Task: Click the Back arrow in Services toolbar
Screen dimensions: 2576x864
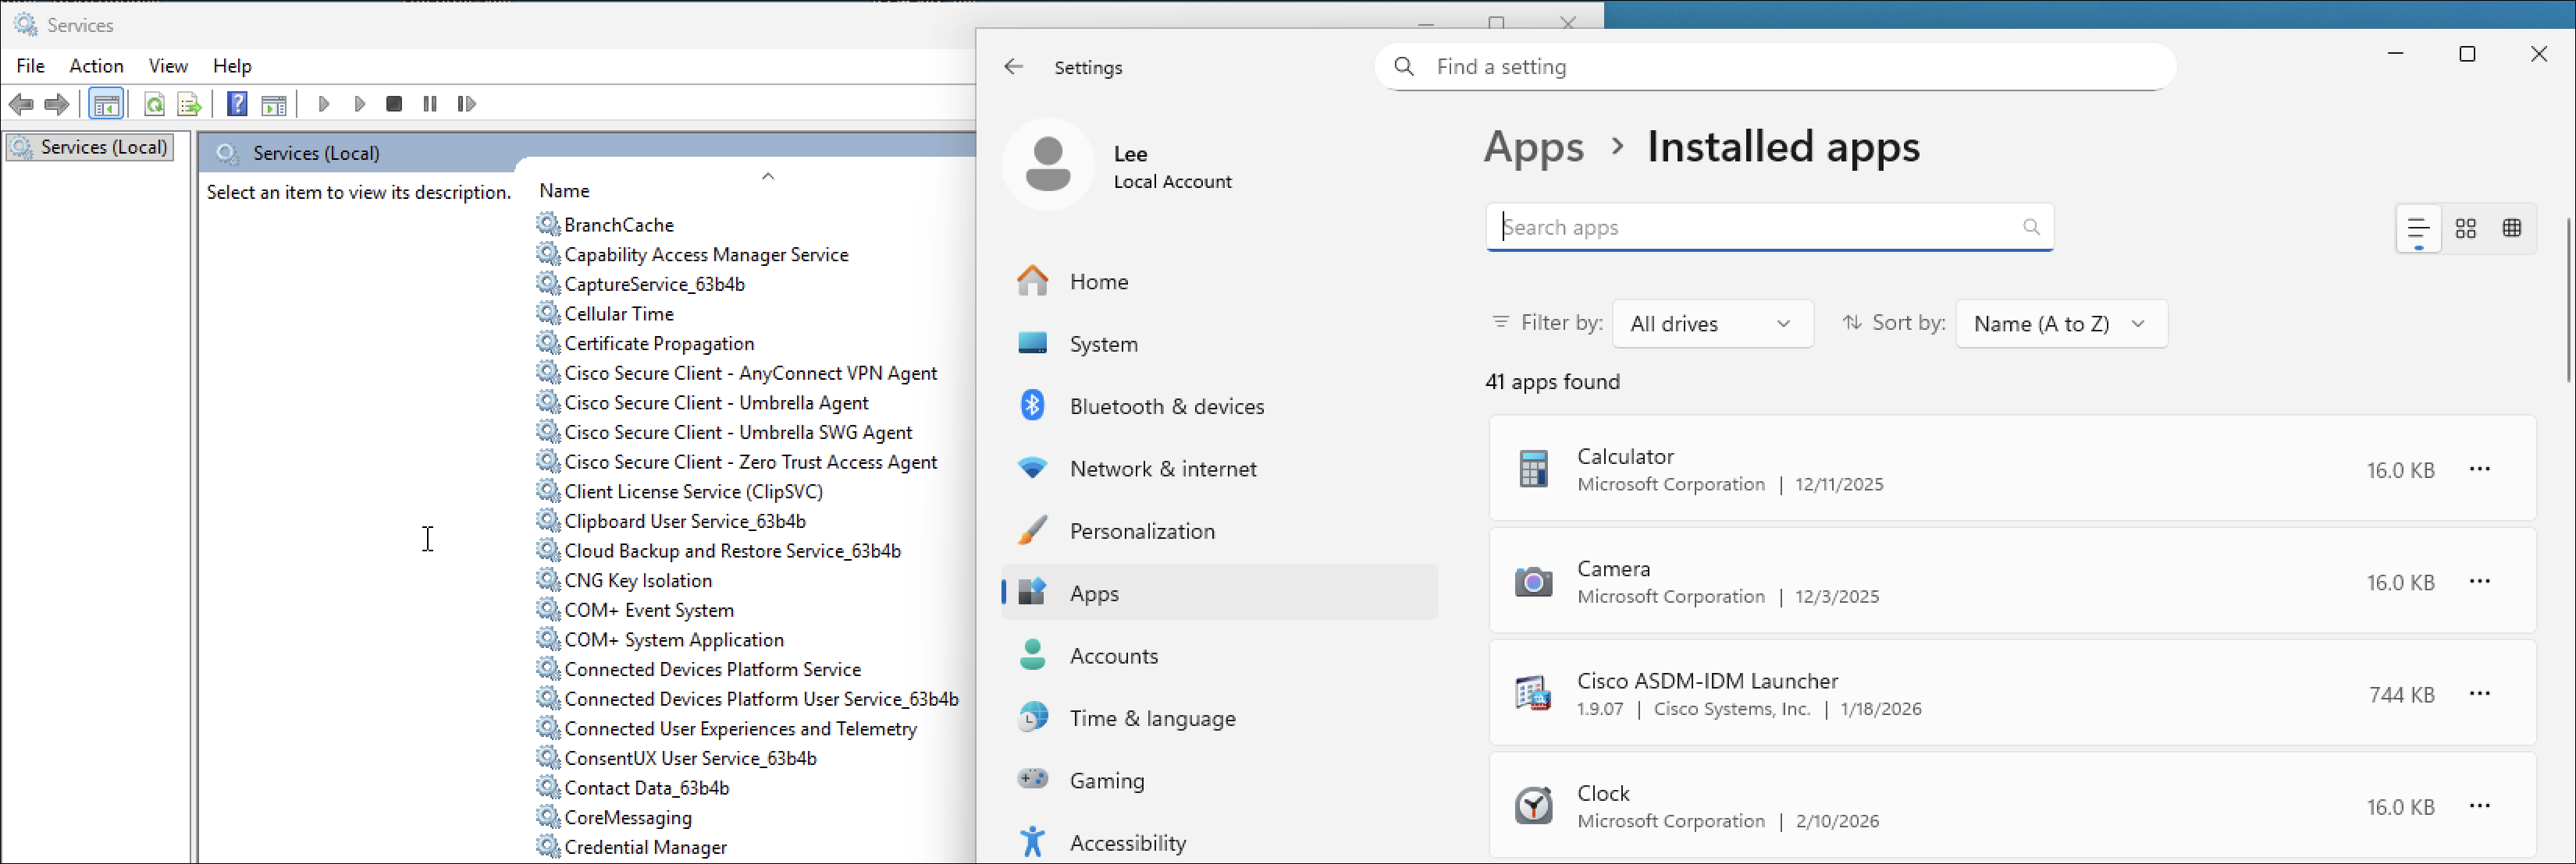Action: coord(21,104)
